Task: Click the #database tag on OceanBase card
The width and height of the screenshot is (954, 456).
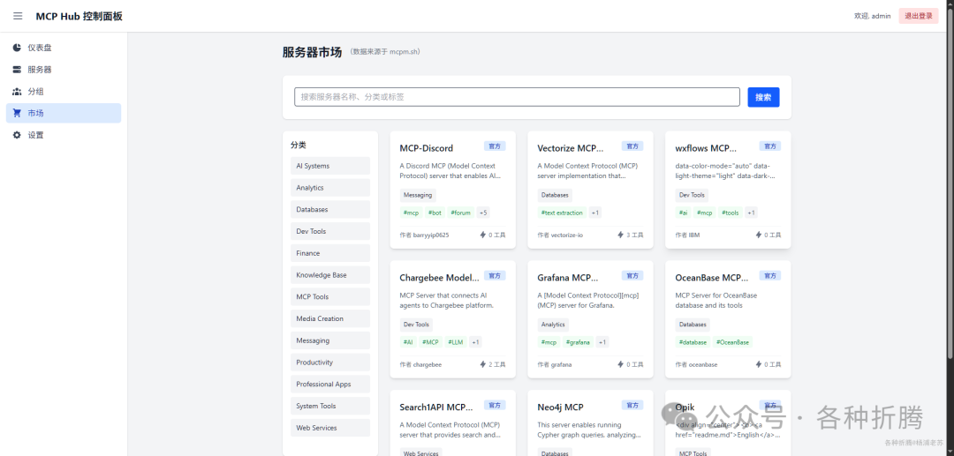Action: point(693,342)
